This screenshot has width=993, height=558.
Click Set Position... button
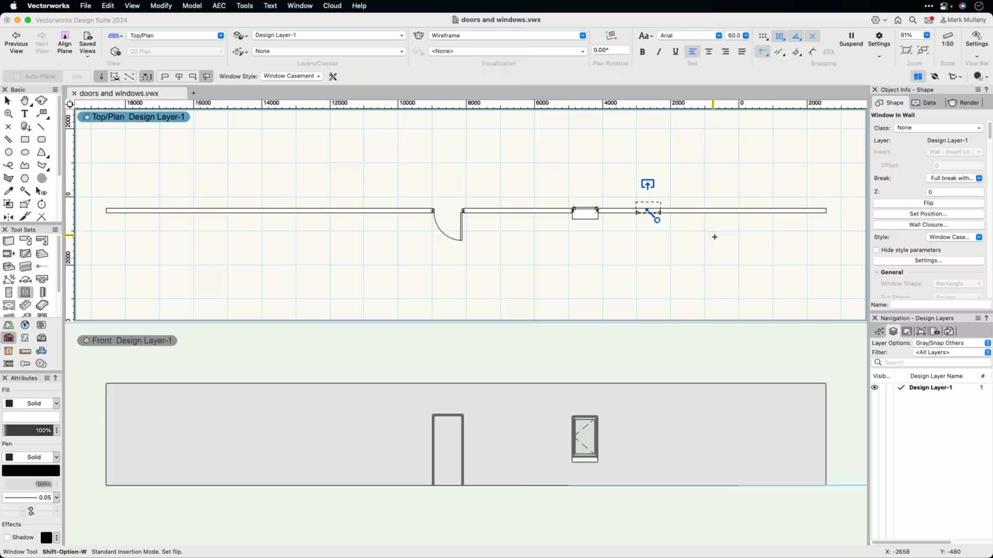(928, 214)
